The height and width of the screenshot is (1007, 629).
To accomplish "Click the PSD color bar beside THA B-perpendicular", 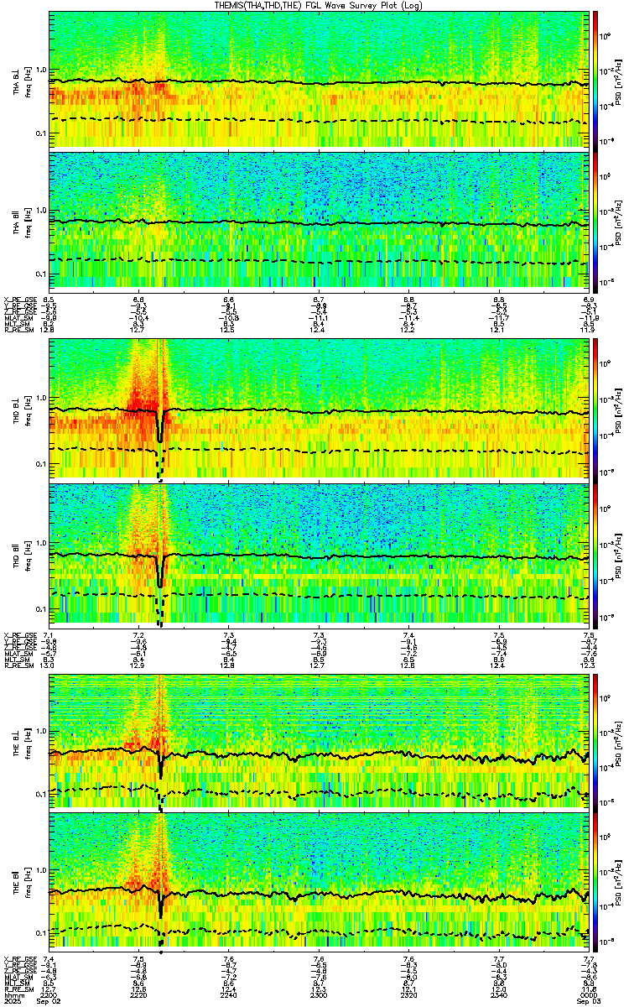I will pyautogui.click(x=595, y=80).
